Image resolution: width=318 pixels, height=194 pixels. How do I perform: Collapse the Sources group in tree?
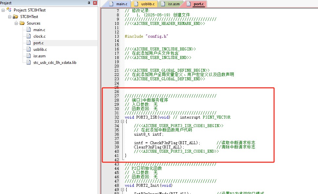pyautogui.click(x=16, y=23)
